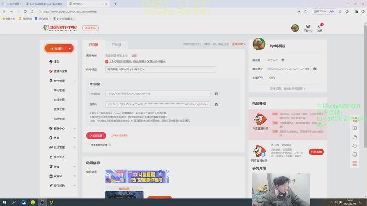Image resolution: width=367 pixels, height=206 pixels.
Task: Switch to the 开直播 tab
Action: click(94, 45)
